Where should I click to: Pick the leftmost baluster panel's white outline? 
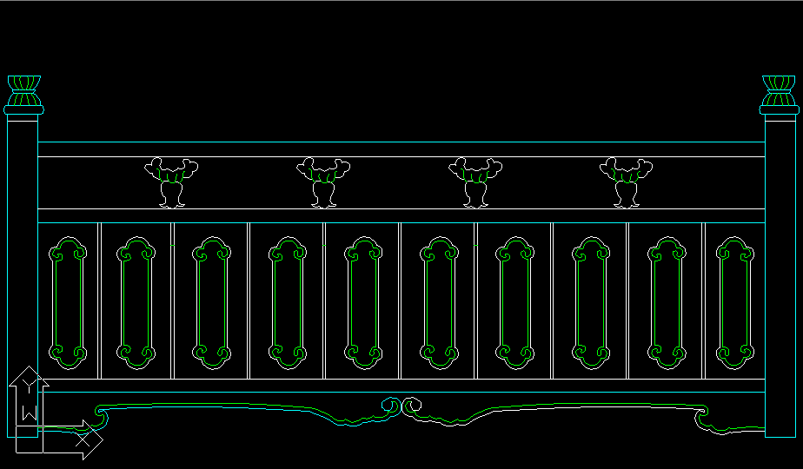68,302
